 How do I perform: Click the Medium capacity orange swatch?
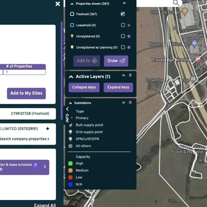70,171
